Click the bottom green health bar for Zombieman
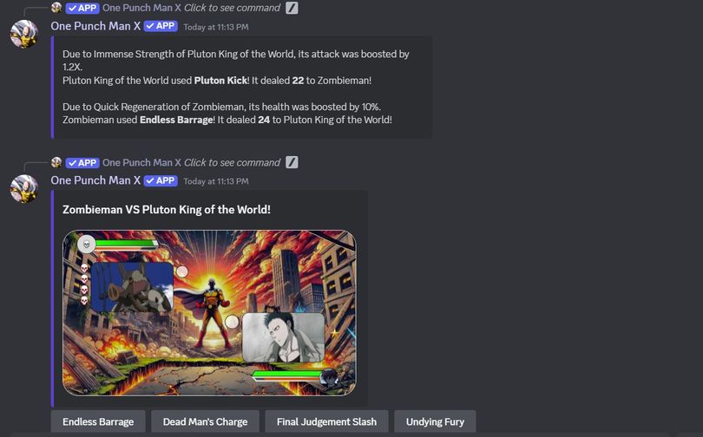This screenshot has height=437, width=703. [x=287, y=375]
